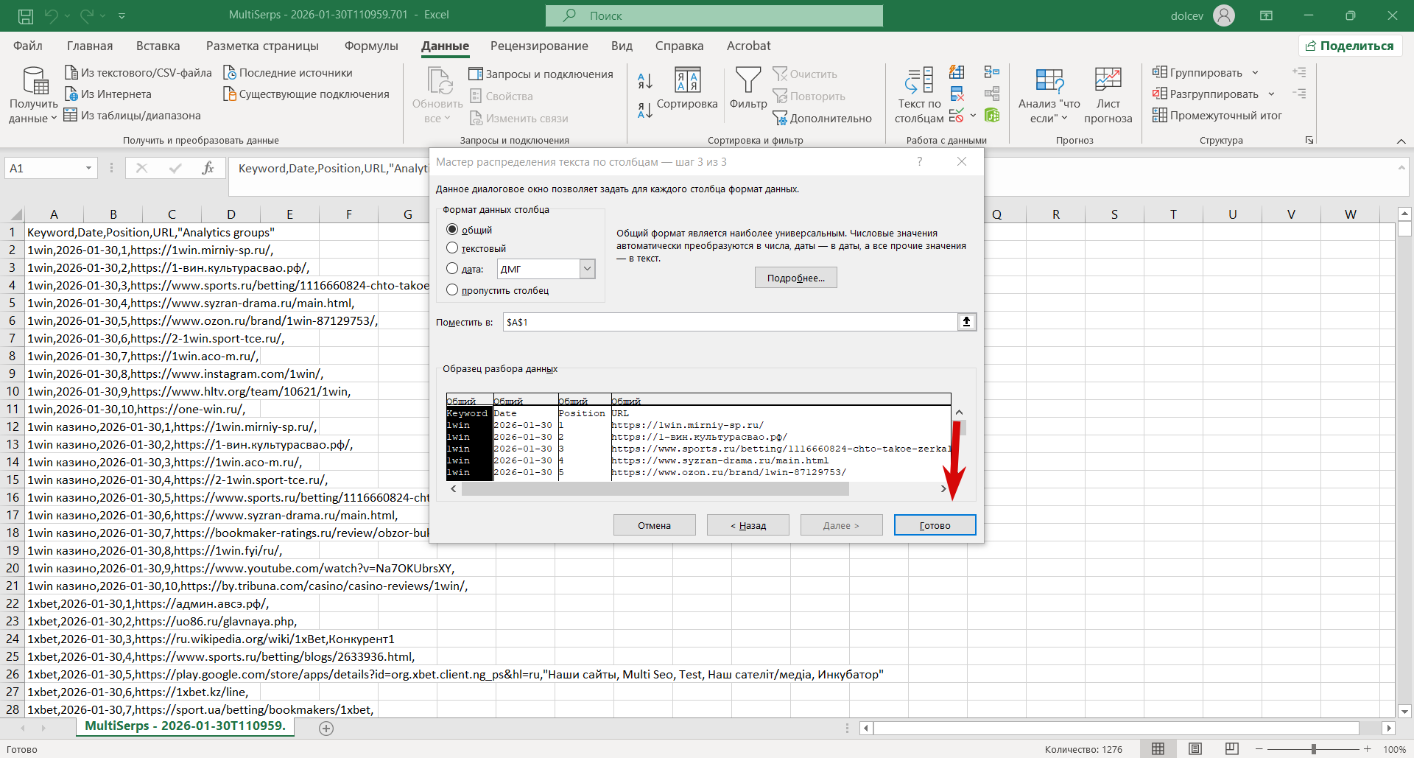Select the 'текстовый' column format option
The height and width of the screenshot is (758, 1414).
(453, 248)
